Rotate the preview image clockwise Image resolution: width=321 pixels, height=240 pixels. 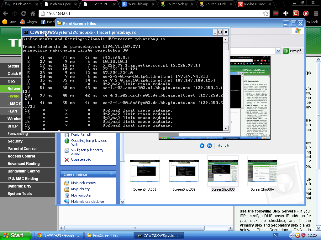click(x=220, y=146)
